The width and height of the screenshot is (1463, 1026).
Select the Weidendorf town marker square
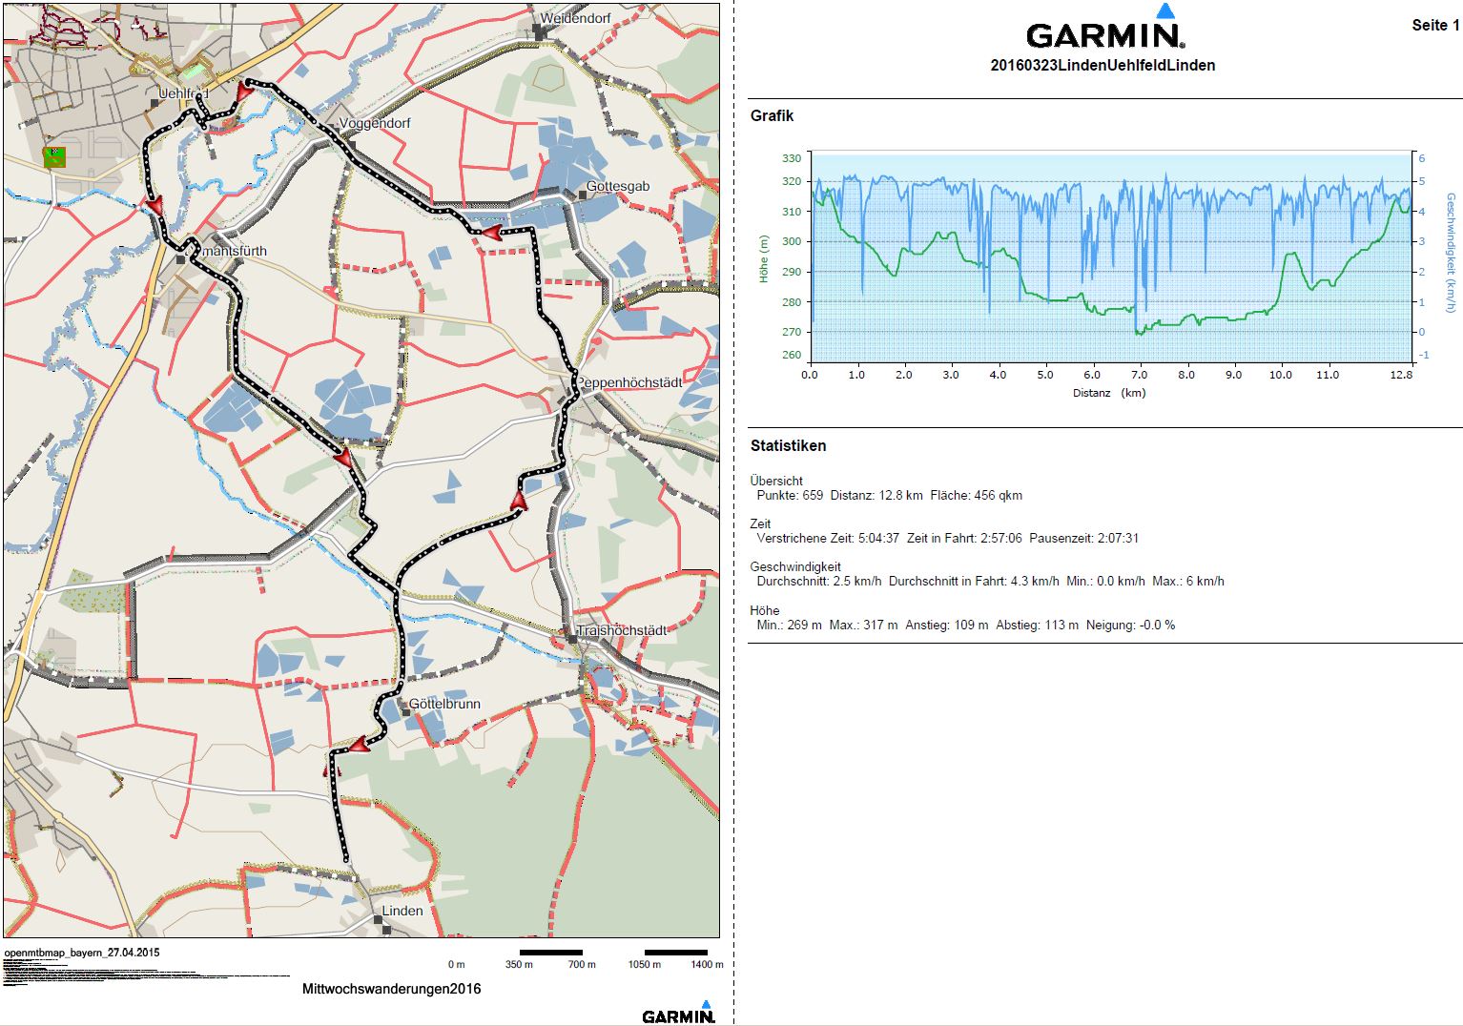coord(540,33)
